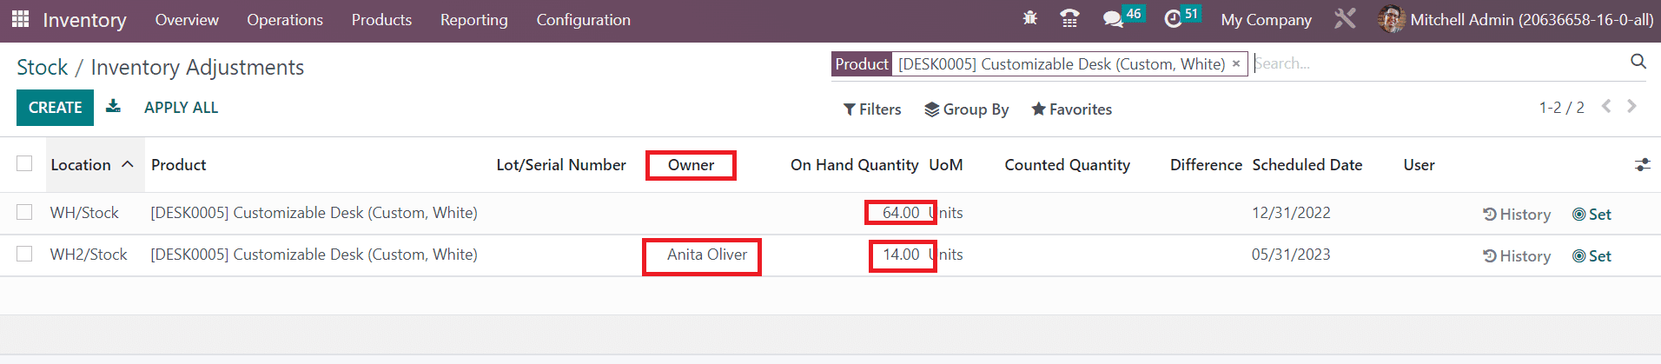Open conversations icon showing 46 messages
This screenshot has height=364, width=1661.
1122,17
